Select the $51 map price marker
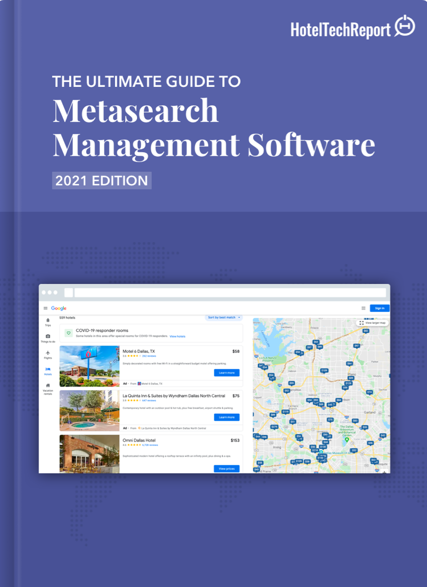Viewport: 427px width, 587px height. (x=293, y=422)
